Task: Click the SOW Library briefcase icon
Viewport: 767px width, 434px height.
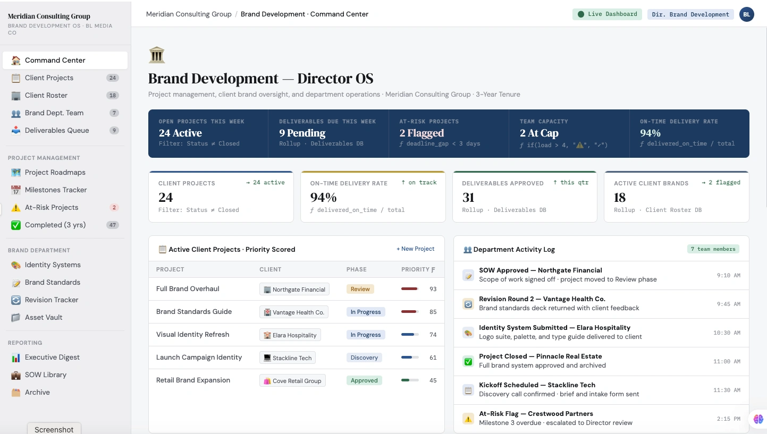Action: point(16,375)
